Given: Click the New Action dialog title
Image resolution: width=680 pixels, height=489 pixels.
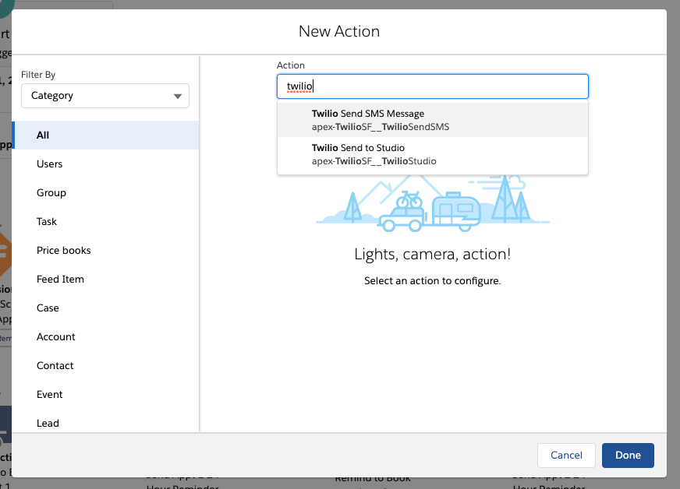Looking at the screenshot, I should tap(339, 32).
